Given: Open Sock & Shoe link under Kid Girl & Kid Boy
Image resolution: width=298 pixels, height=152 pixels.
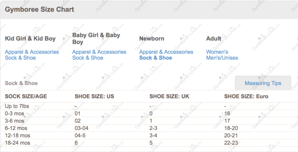Looking at the screenshot, I should [20, 58].
